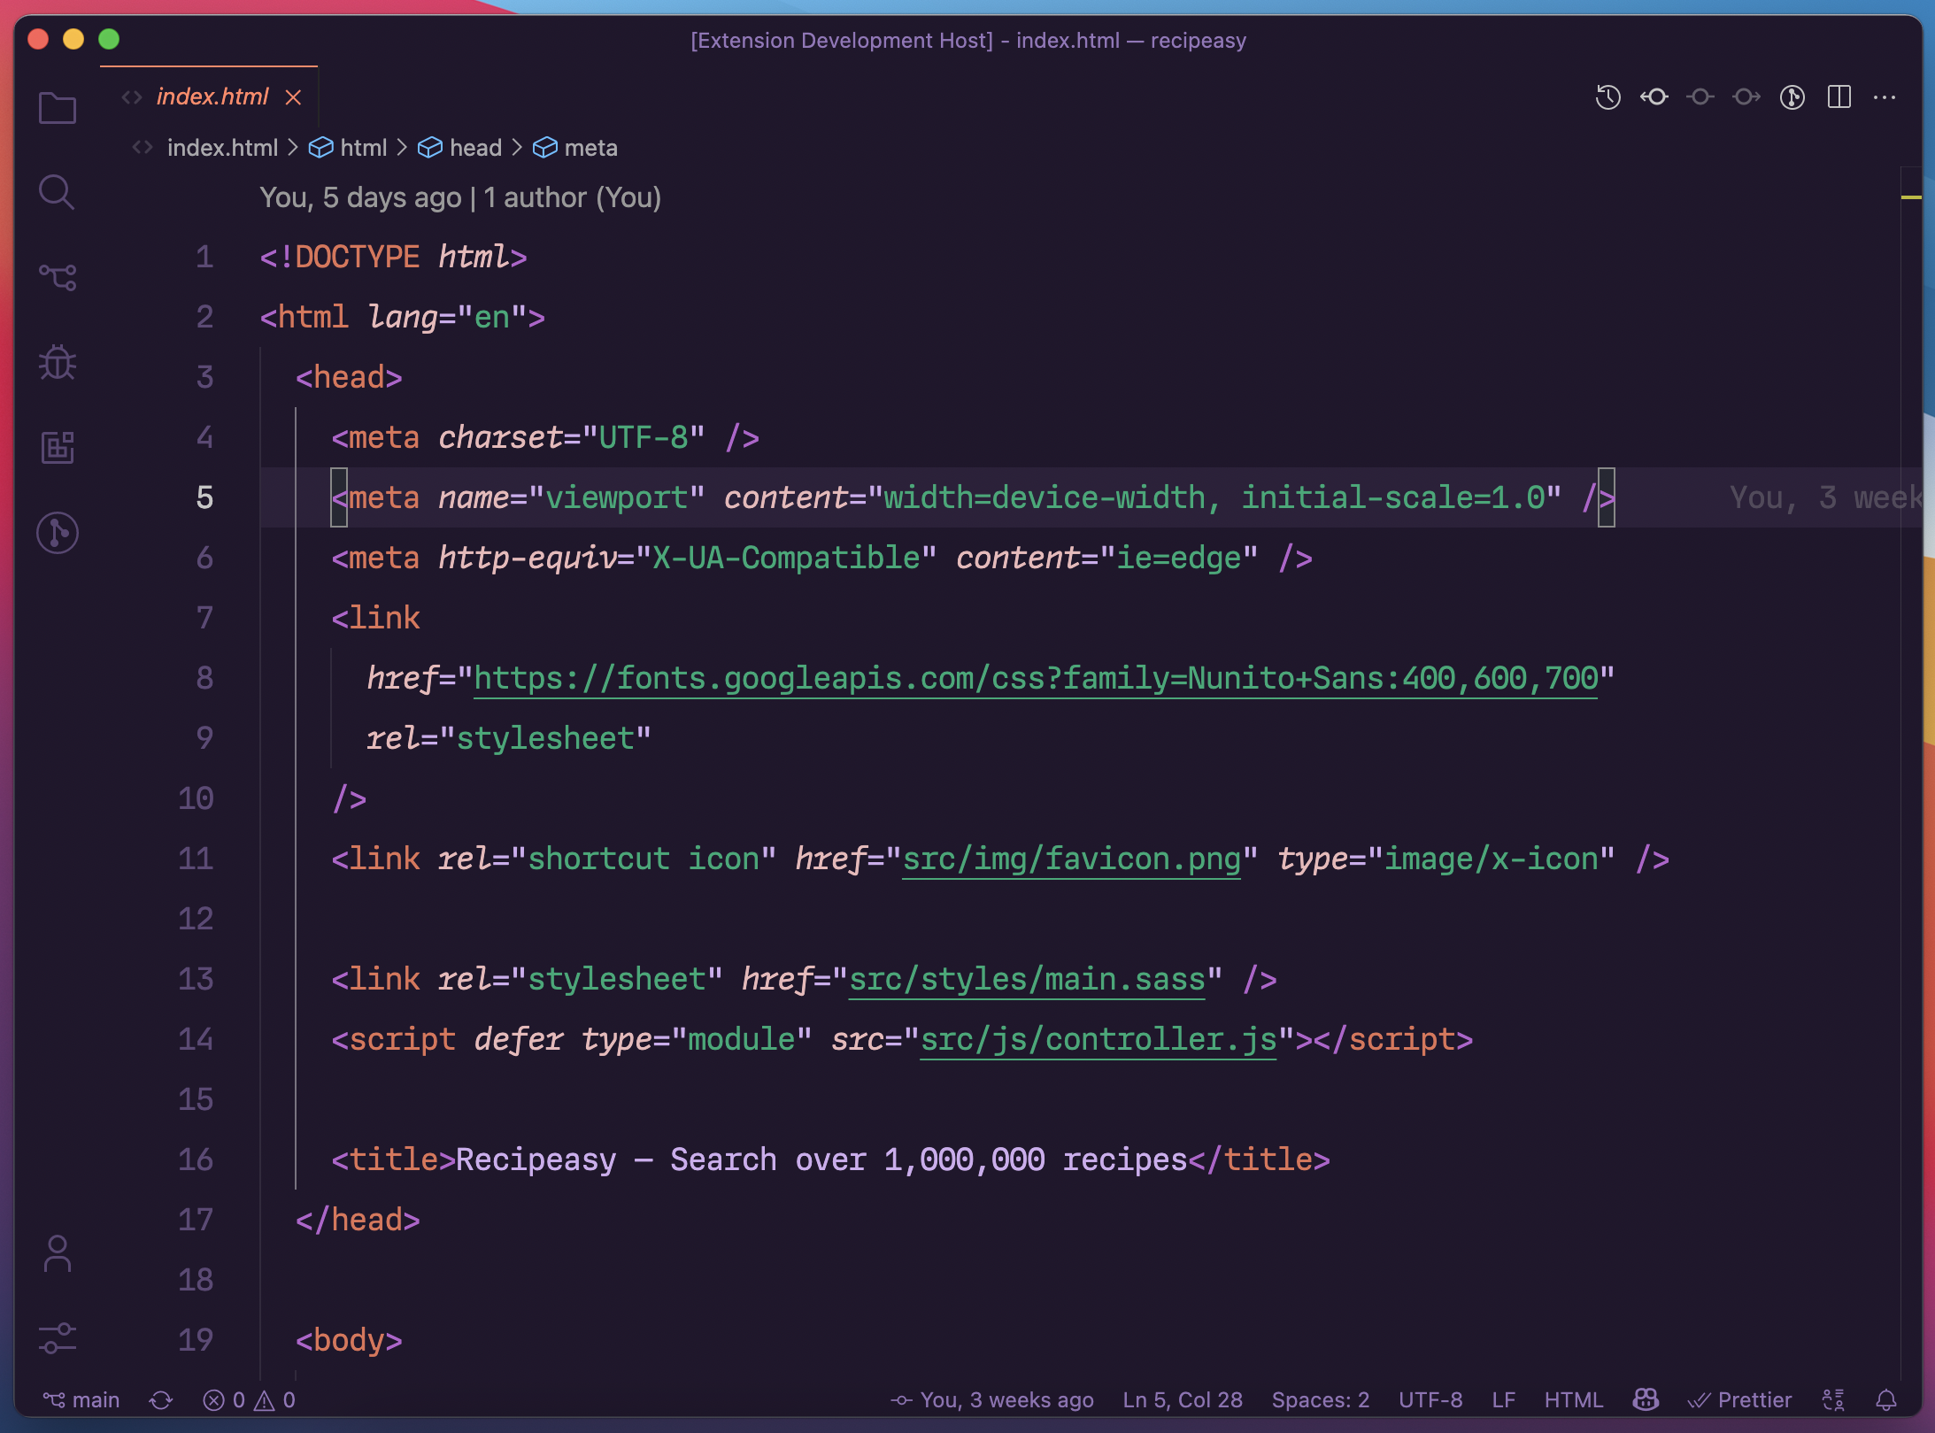Open the Manage settings icon
This screenshot has height=1433, width=1935.
[x=58, y=1338]
